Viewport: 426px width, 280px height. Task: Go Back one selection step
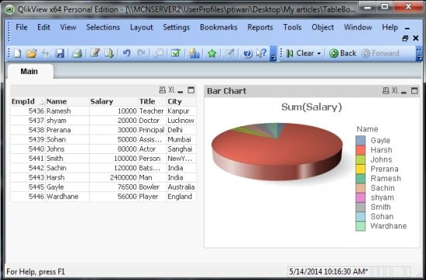tap(342, 53)
